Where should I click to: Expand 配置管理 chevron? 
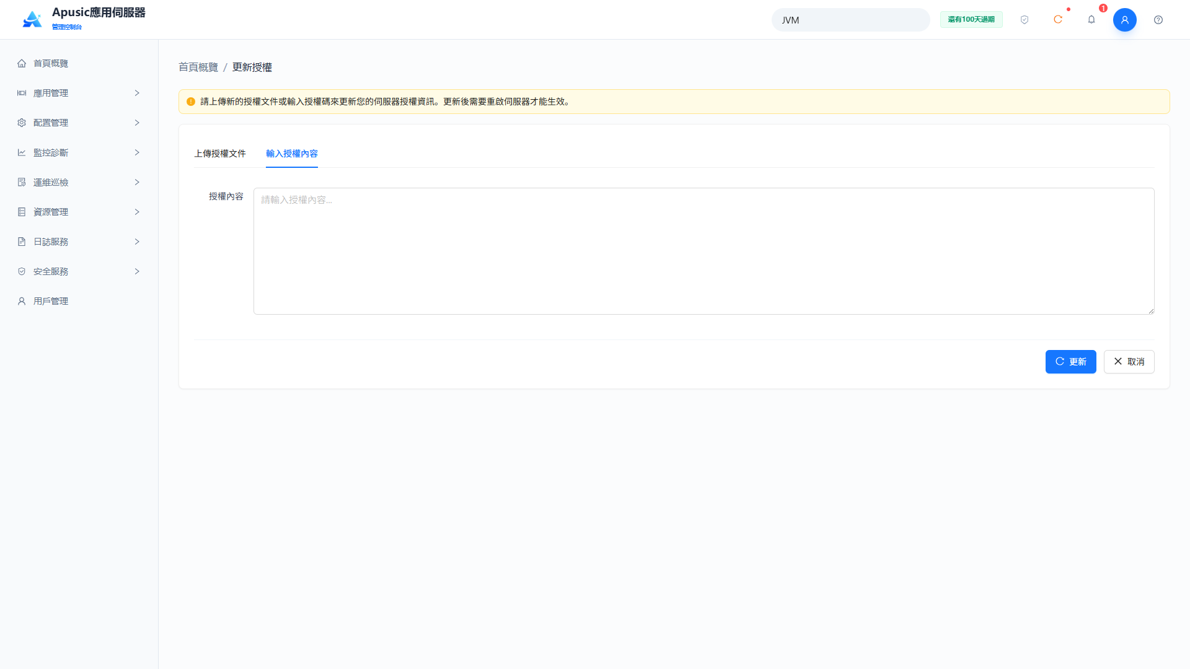pos(137,123)
